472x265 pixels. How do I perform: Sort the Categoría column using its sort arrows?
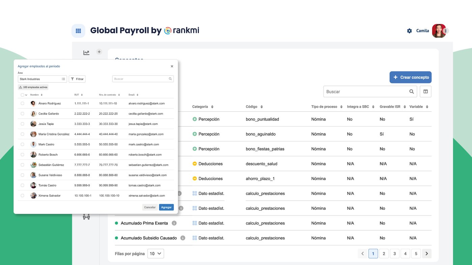pos(212,106)
